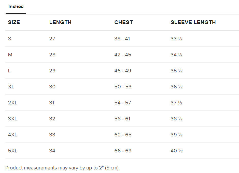
Task: Click the SIZE column header
Action: coord(14,22)
